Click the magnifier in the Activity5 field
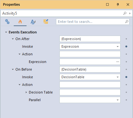Viewport: 133px width, 118px height. 125,13
